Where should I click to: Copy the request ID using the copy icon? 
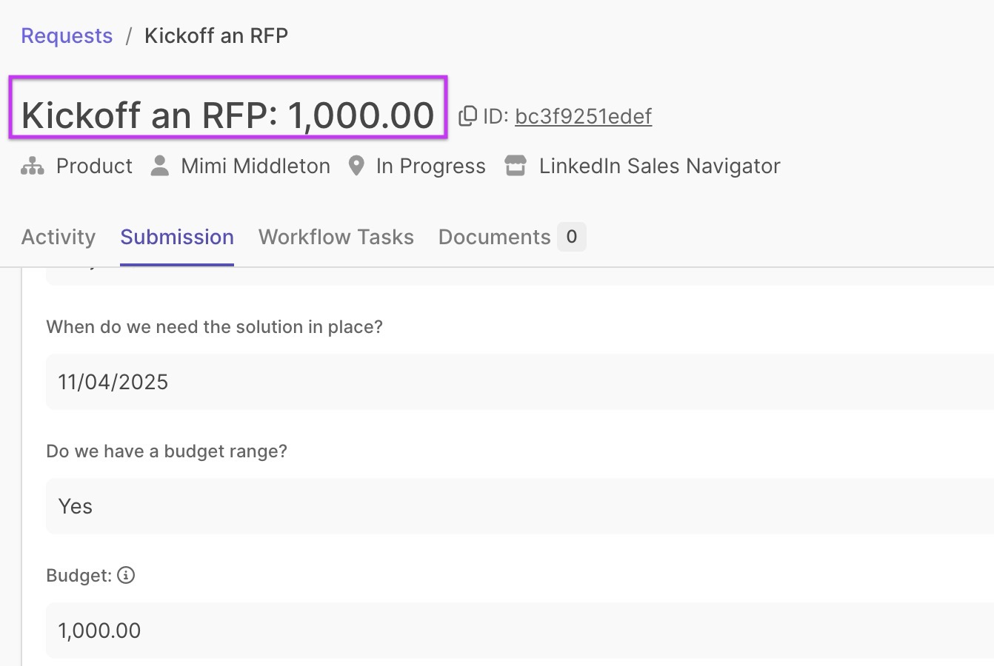(467, 116)
